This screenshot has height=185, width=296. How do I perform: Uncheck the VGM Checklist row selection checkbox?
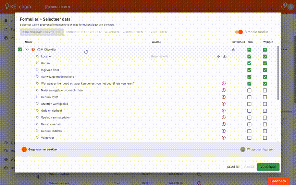coord(20,50)
